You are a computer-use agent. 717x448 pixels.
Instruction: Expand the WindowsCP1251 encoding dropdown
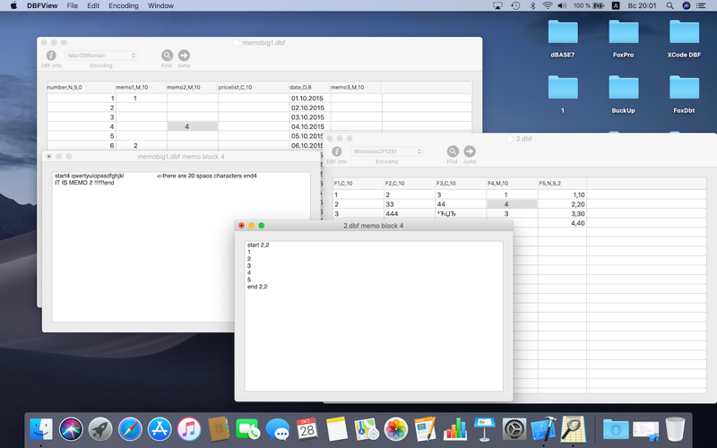[387, 151]
